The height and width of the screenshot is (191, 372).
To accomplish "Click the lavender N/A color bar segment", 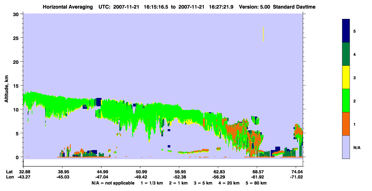I will point(346,147).
